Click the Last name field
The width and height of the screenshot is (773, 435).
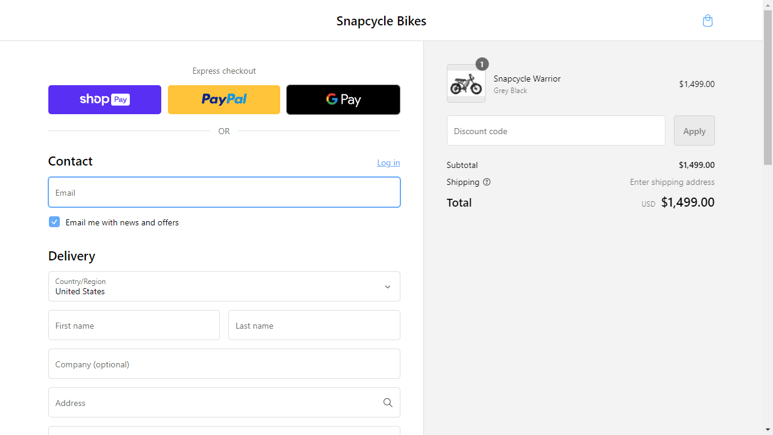(314, 325)
